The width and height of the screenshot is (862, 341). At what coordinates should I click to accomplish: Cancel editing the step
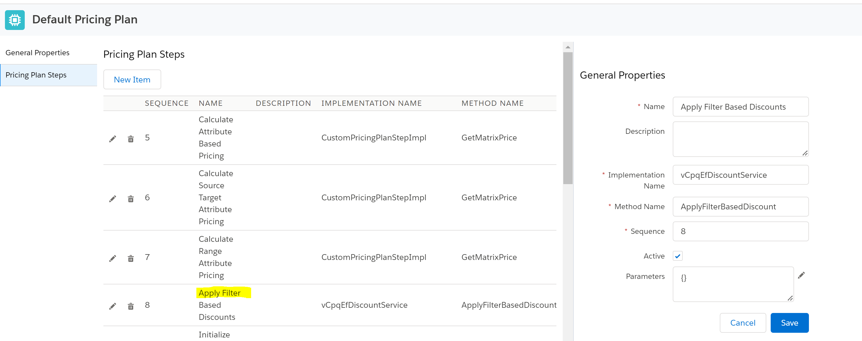tap(742, 323)
